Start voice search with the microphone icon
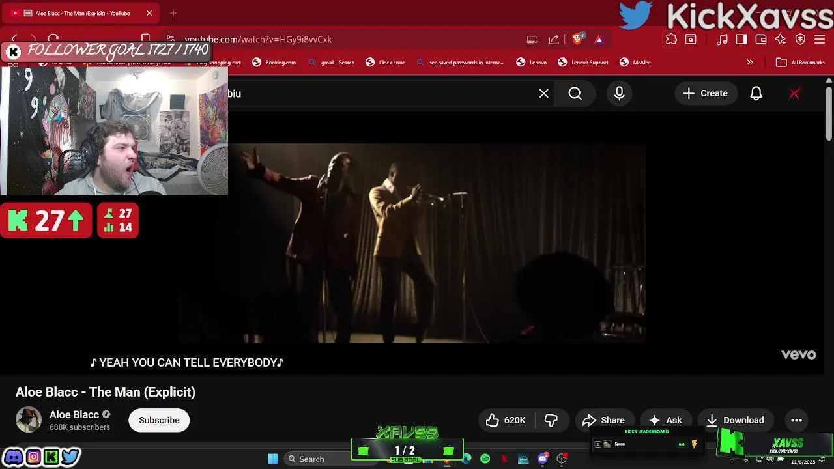This screenshot has width=834, height=469. click(619, 94)
